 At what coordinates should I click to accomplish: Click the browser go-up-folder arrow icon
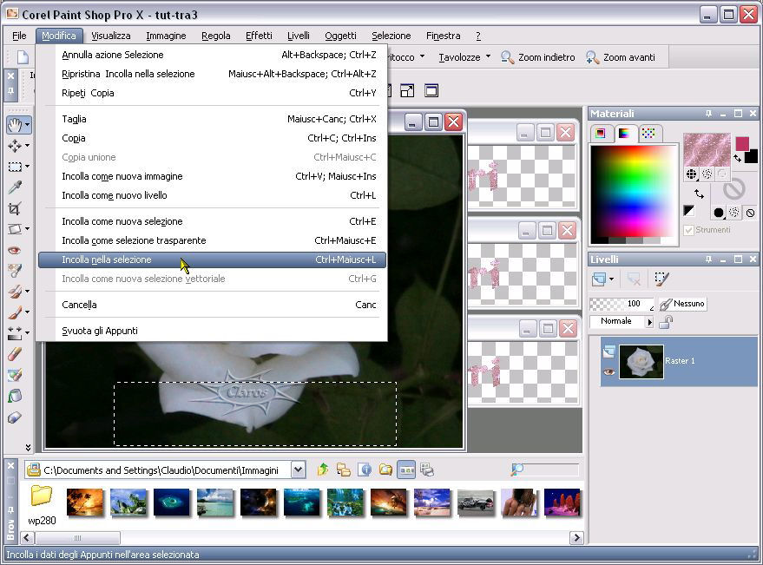322,470
